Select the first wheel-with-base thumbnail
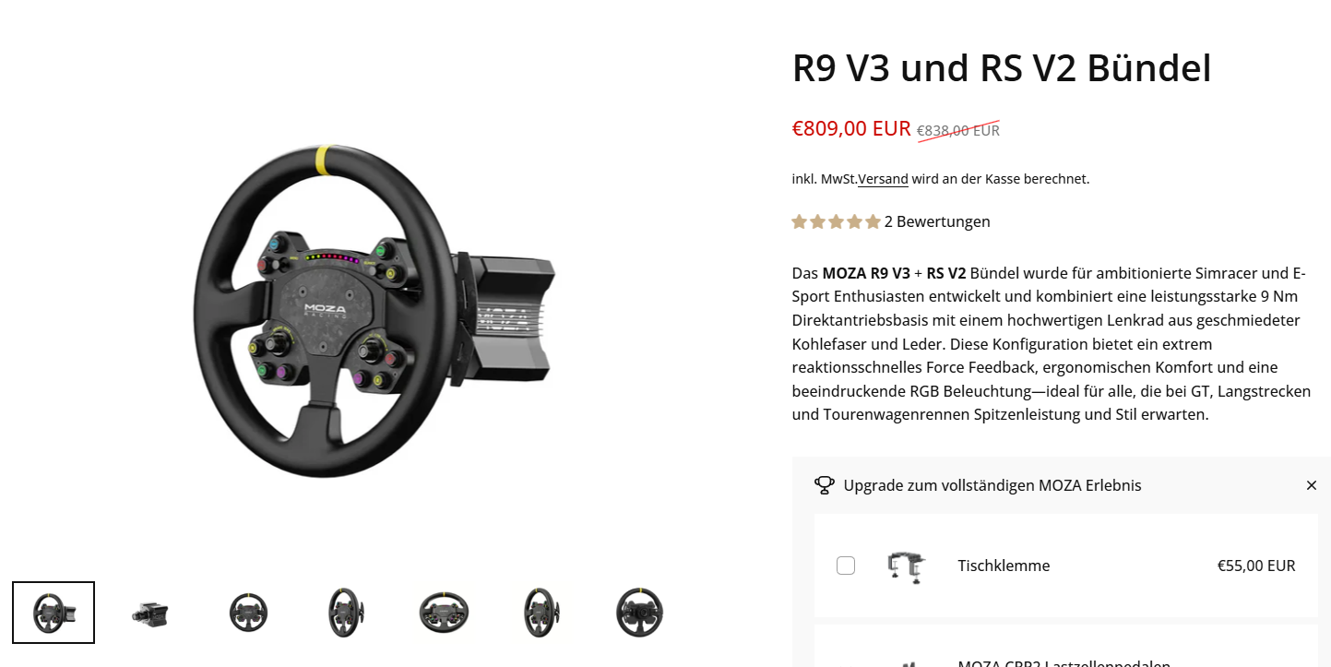 pos(53,613)
